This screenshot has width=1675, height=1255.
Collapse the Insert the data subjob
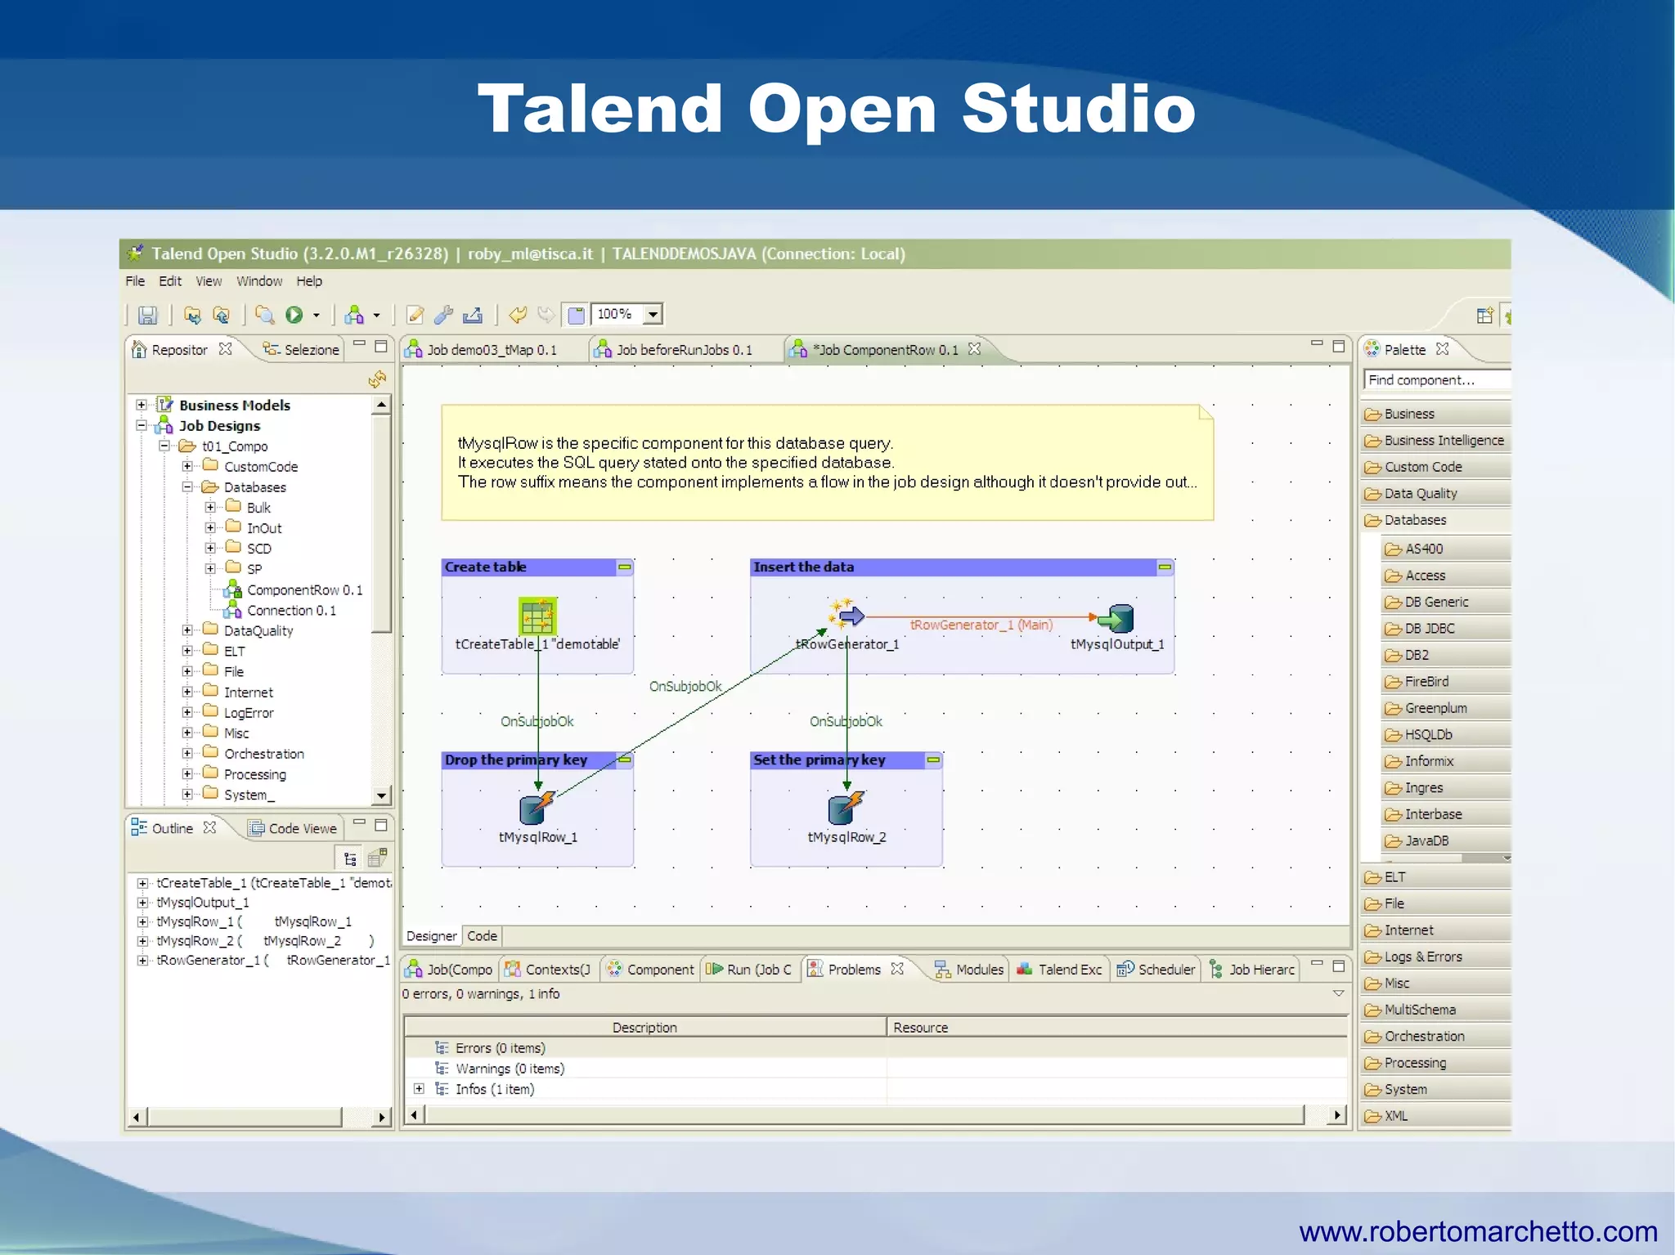pyautogui.click(x=1165, y=567)
